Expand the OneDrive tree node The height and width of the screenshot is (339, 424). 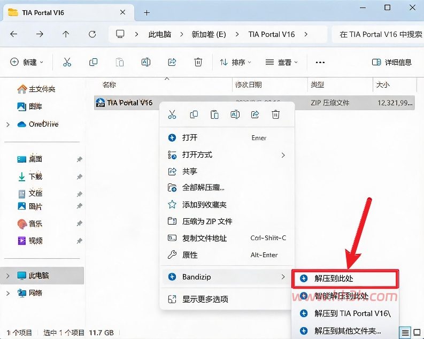tap(8, 125)
